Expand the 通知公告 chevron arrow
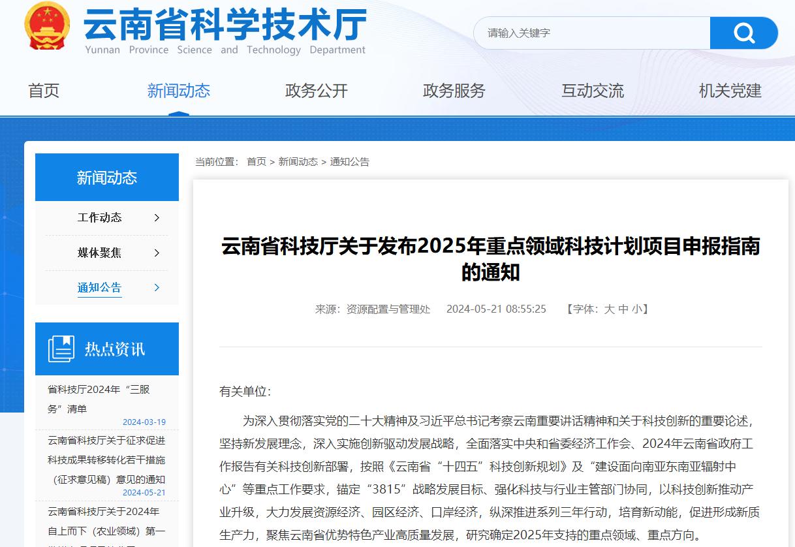 157,287
